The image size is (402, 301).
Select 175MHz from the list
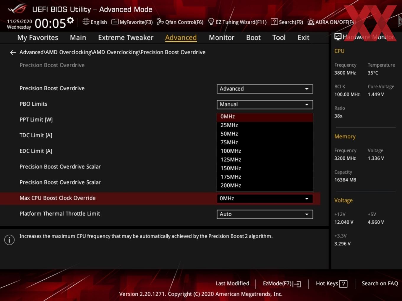265,177
